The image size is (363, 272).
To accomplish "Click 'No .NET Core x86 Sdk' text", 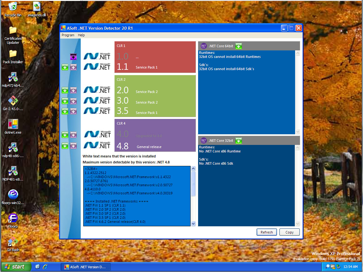I will pos(216,163).
